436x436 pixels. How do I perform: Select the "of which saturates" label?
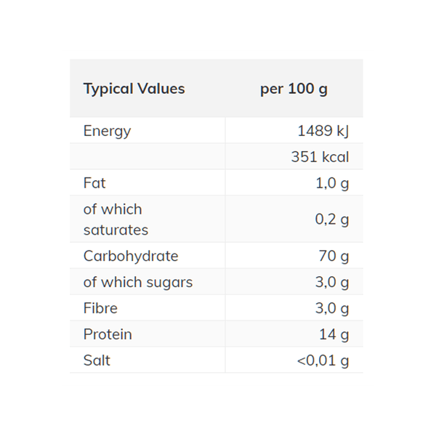pyautogui.click(x=116, y=219)
